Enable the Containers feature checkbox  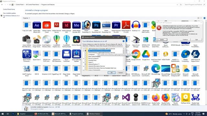coord(85,54)
